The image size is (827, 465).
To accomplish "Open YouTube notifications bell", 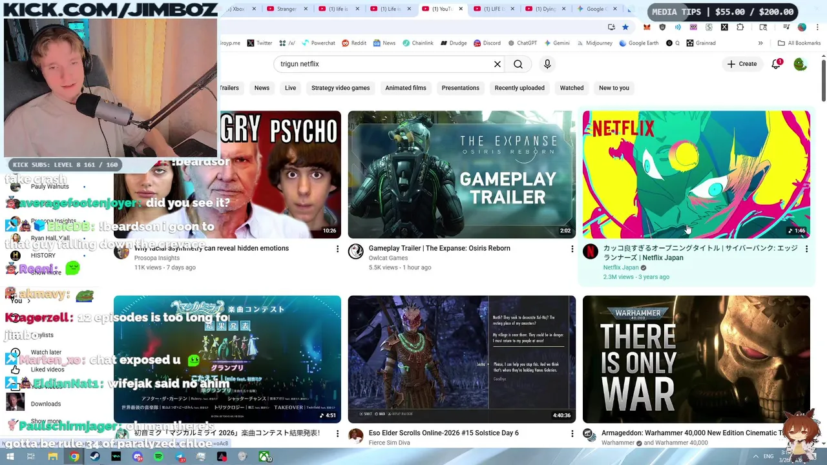I will (777, 64).
